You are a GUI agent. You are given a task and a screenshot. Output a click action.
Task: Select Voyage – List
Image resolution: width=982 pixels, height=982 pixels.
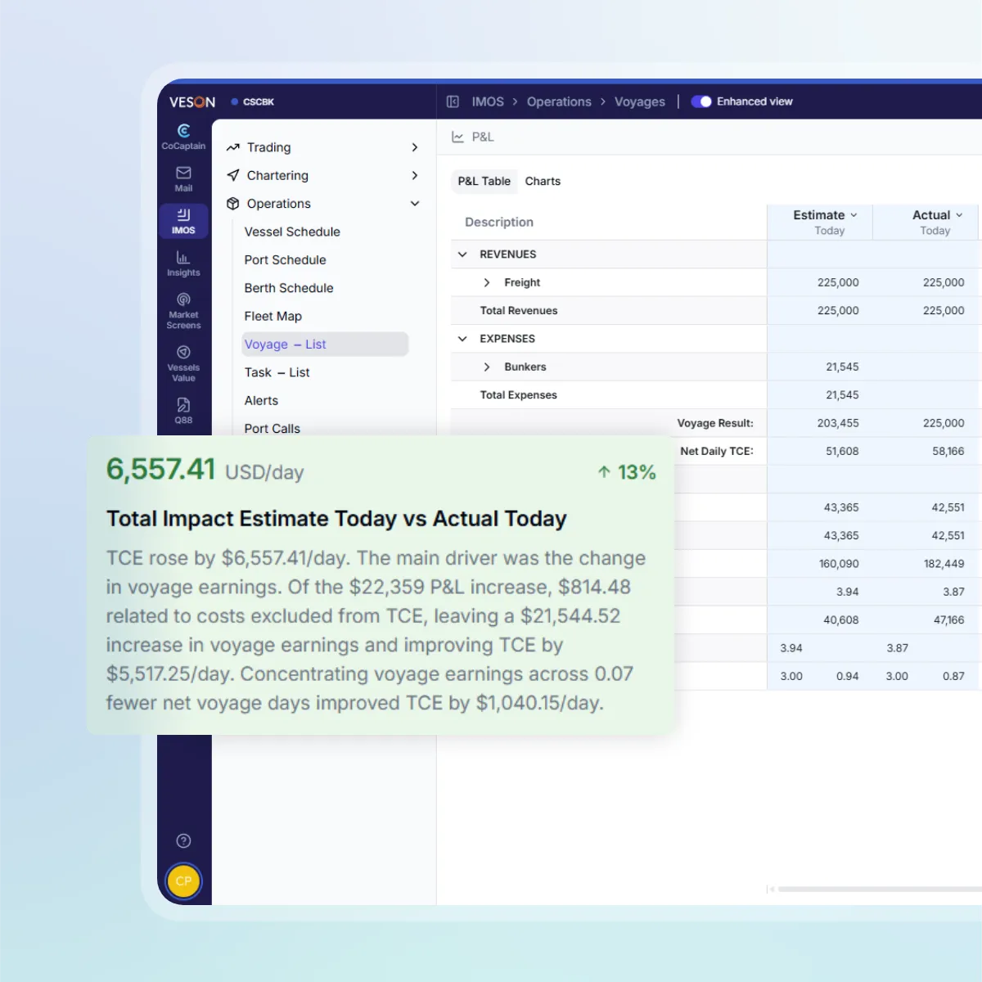tap(325, 345)
